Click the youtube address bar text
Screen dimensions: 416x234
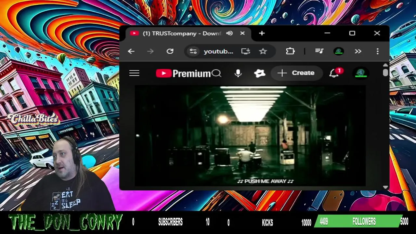pyautogui.click(x=218, y=51)
